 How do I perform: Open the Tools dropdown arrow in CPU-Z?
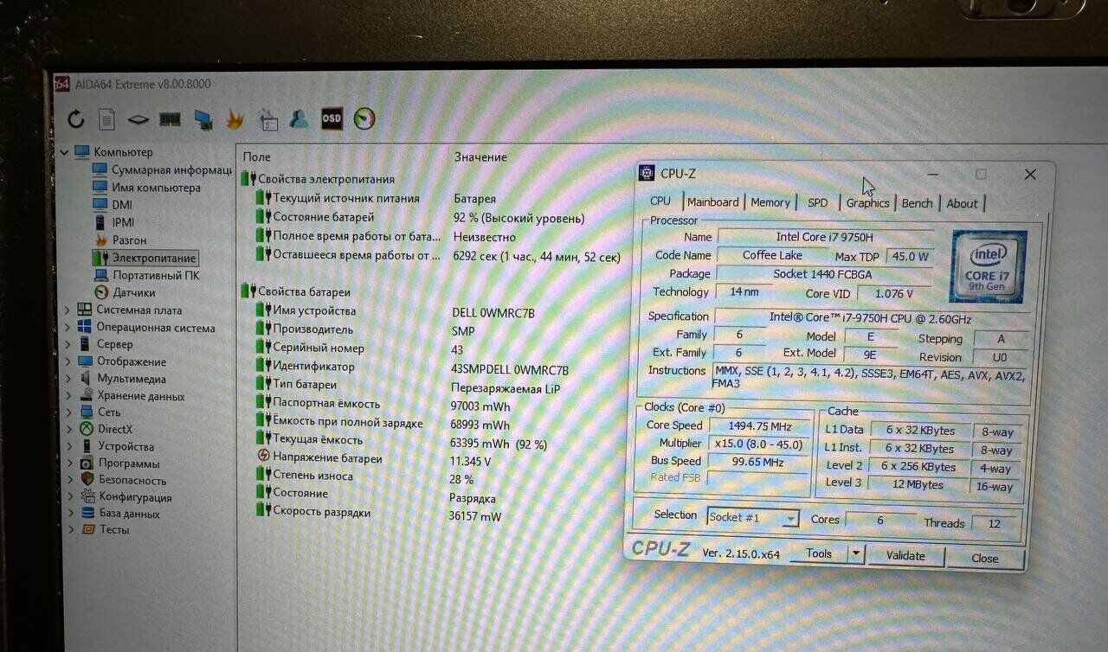click(855, 553)
